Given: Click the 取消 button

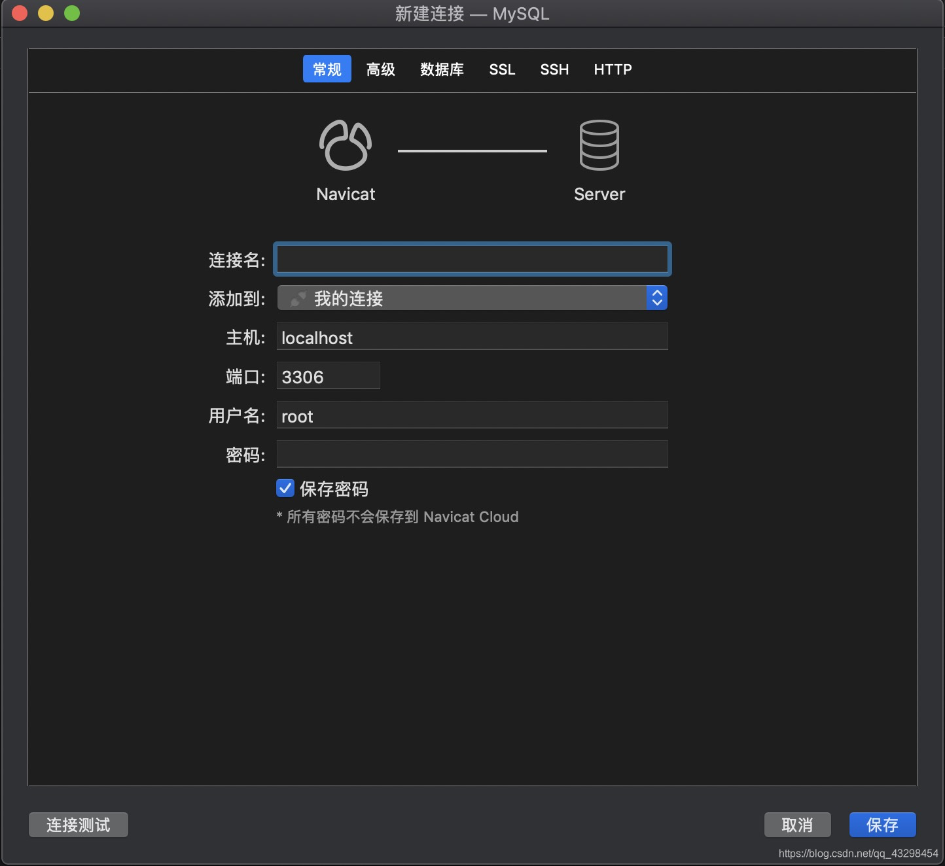Looking at the screenshot, I should tap(797, 825).
